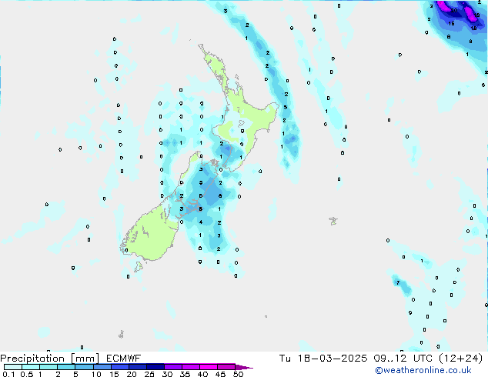This screenshot has width=488, height=377.
Task: Click the '(12+24)' forecast offset text
Action: tap(460, 359)
